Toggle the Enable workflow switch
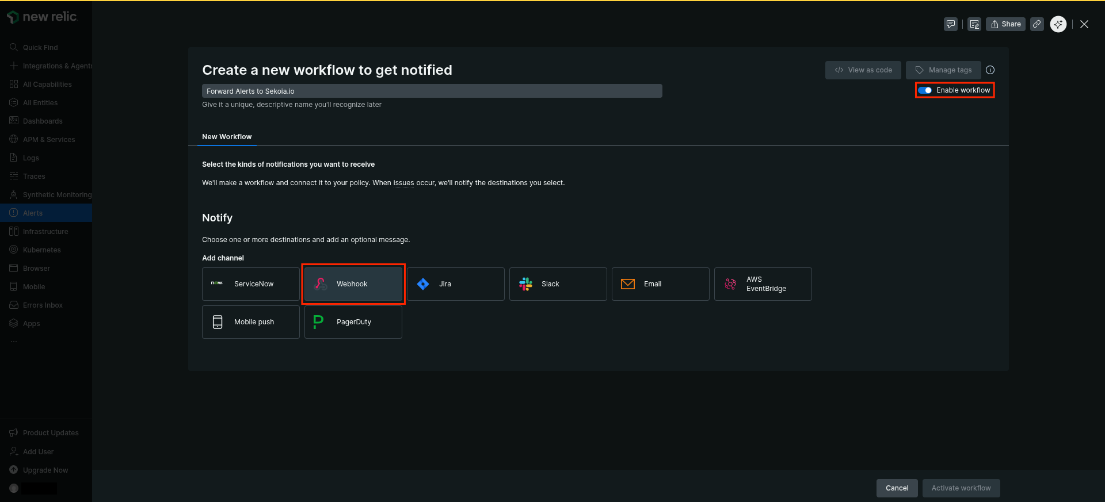This screenshot has height=502, width=1105. click(925, 90)
